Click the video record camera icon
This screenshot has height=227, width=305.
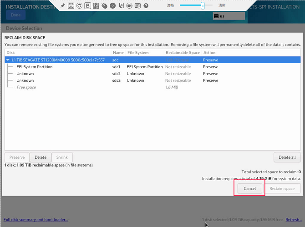click(x=129, y=6)
